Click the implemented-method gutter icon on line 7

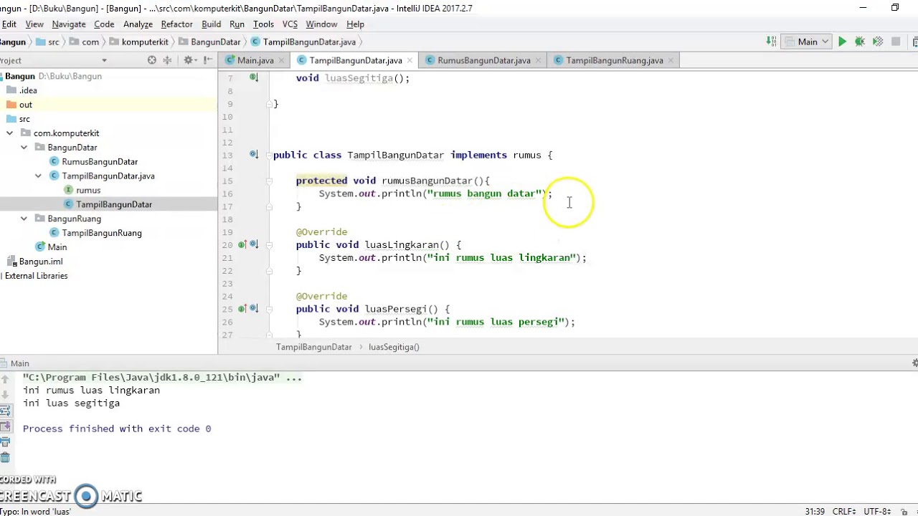[253, 77]
